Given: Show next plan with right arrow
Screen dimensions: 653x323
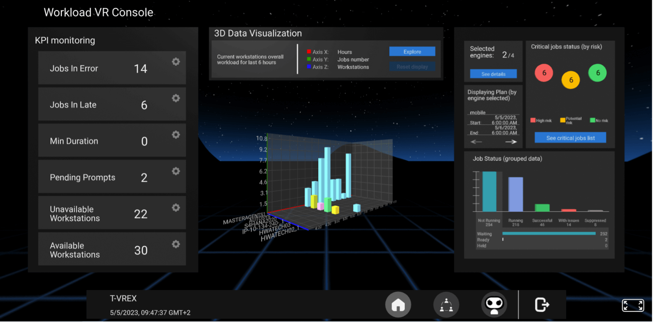Looking at the screenshot, I should pos(511,142).
